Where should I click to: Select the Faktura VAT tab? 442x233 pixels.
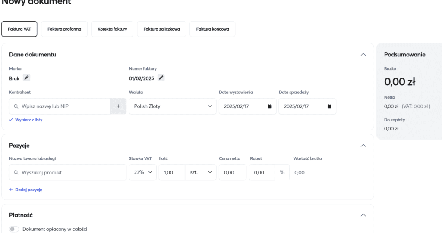[x=19, y=29]
